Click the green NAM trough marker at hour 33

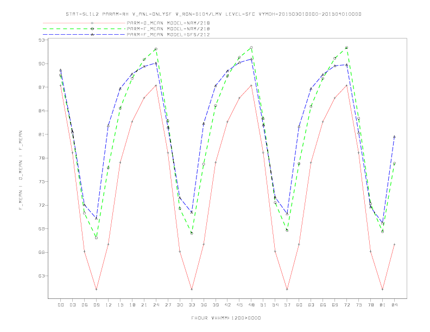pos(192,233)
